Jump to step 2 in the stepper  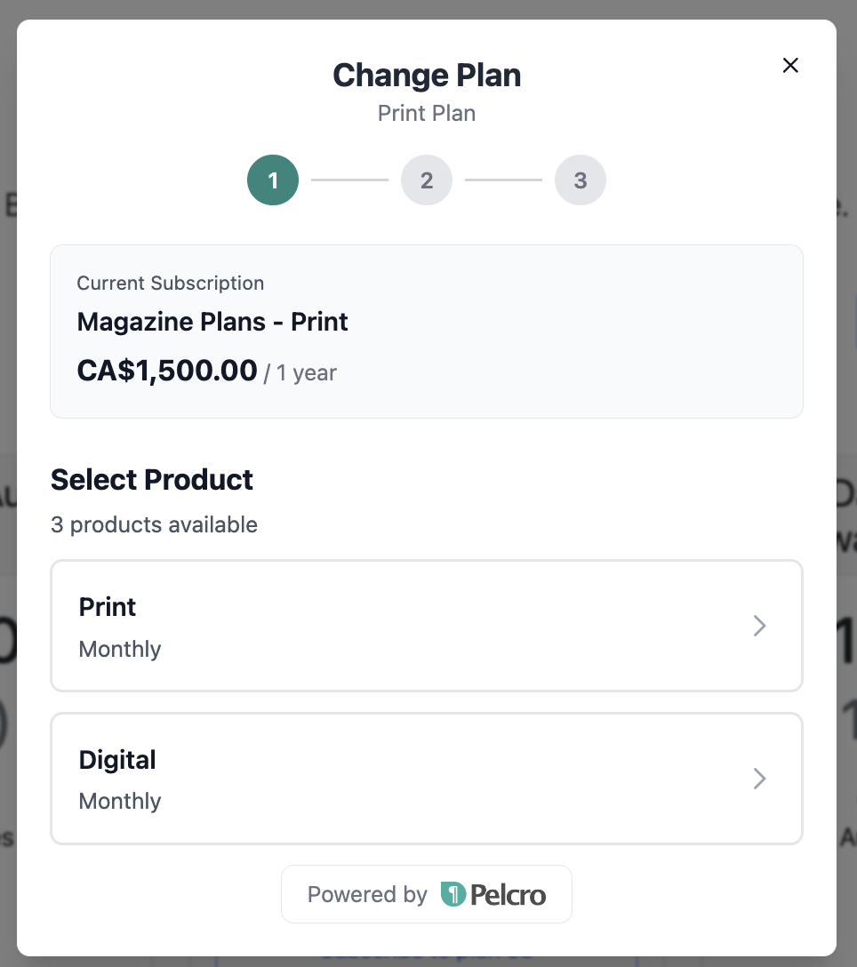click(427, 180)
